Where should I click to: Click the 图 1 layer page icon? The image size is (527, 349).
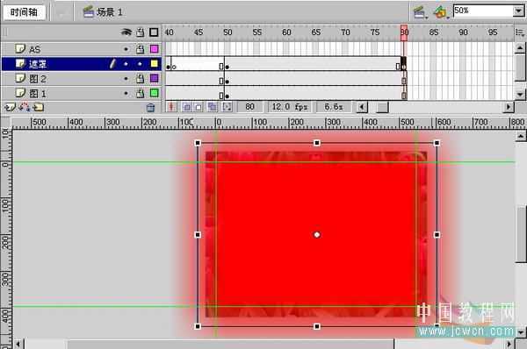point(20,93)
